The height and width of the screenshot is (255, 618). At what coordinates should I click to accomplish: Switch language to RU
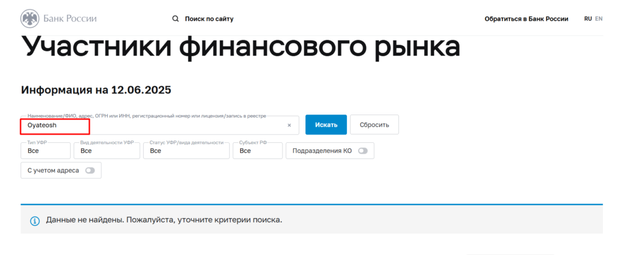(x=588, y=19)
